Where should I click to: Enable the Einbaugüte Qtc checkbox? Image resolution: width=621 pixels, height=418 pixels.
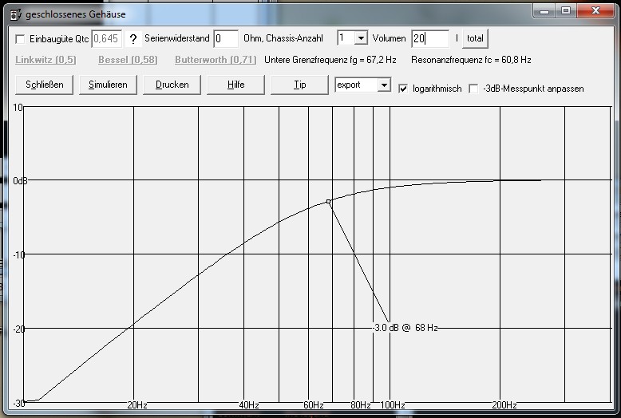20,38
